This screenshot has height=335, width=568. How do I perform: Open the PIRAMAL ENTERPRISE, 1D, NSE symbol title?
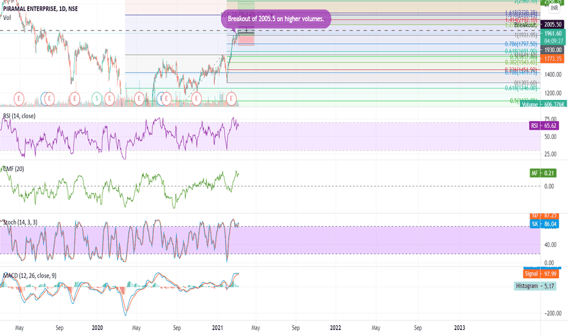tap(40, 9)
